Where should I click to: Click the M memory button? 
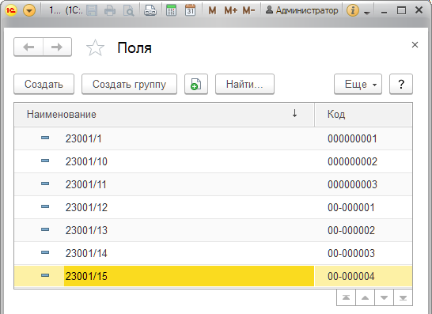pyautogui.click(x=212, y=11)
